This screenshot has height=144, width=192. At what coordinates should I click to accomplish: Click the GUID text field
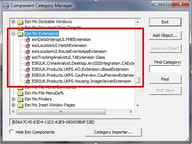tap(75, 122)
